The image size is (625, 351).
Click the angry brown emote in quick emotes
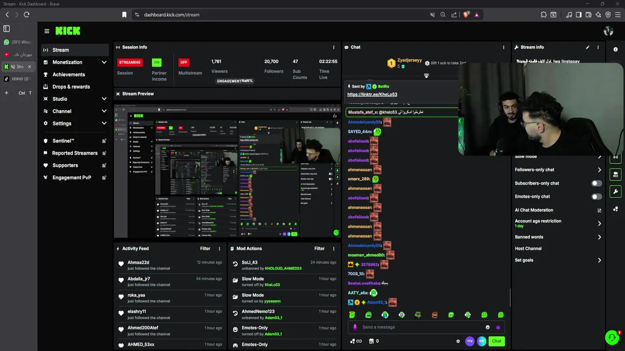coord(435,315)
